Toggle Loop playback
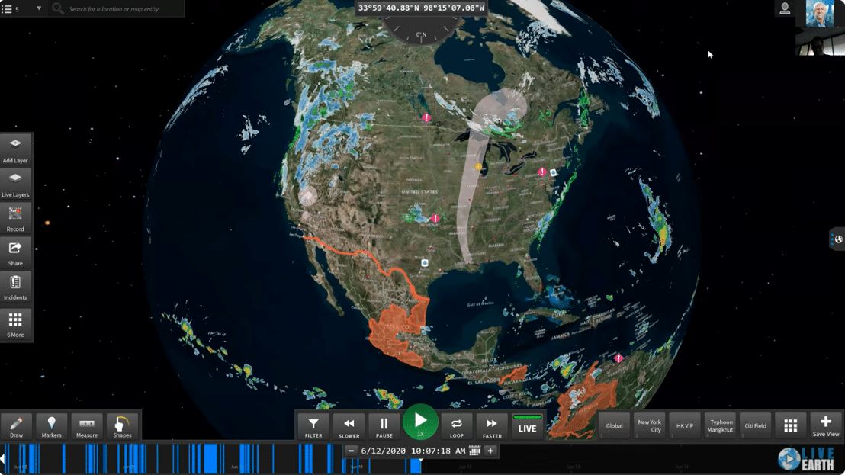 click(x=457, y=426)
